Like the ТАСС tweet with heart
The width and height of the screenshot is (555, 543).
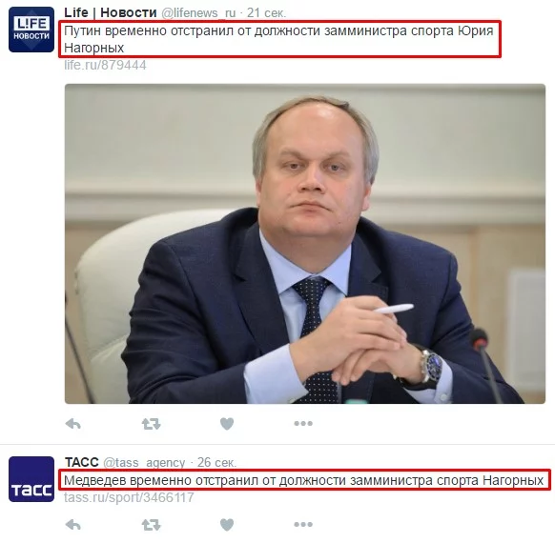click(x=227, y=525)
